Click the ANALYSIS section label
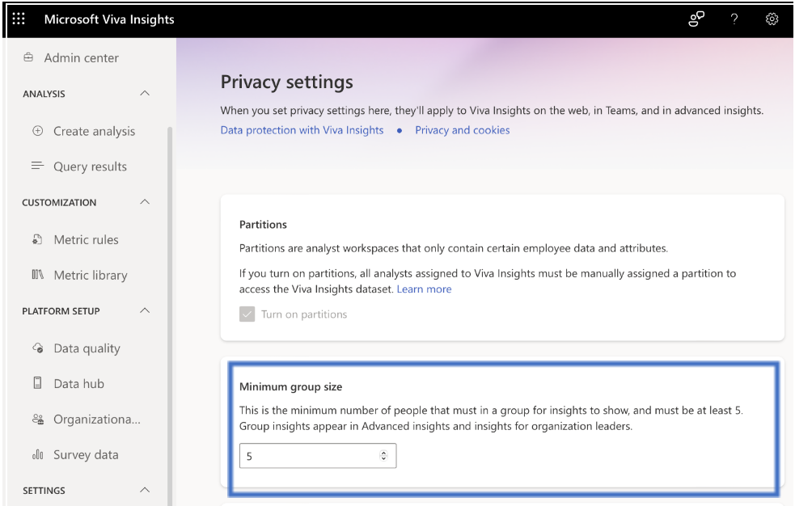This screenshot has width=795, height=506. 44,94
